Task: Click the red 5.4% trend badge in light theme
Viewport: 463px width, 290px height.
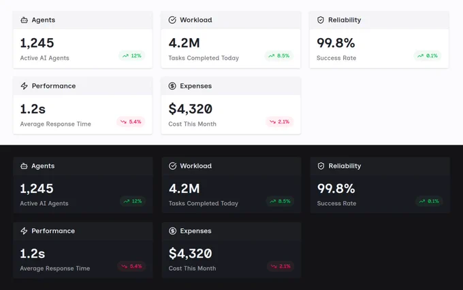Action: (x=131, y=122)
